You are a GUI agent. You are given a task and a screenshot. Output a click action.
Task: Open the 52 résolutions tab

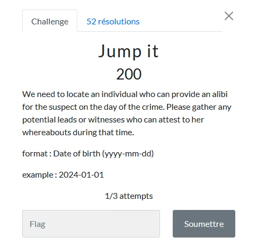click(x=113, y=21)
